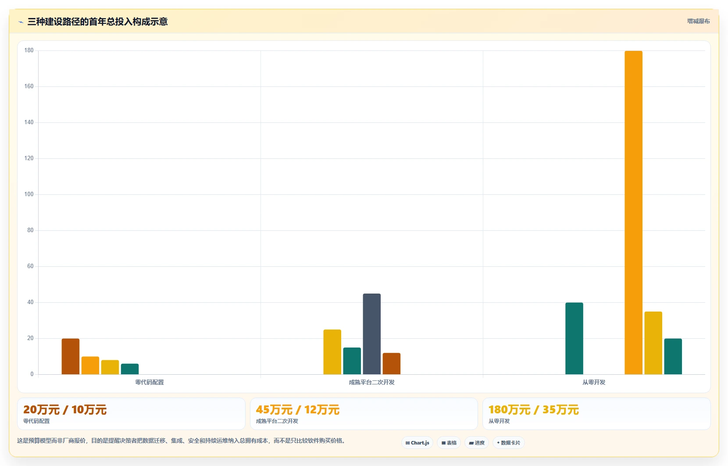Click the brown 12 bar under 成熟平台二次开发
728x466 pixels.
coord(391,363)
